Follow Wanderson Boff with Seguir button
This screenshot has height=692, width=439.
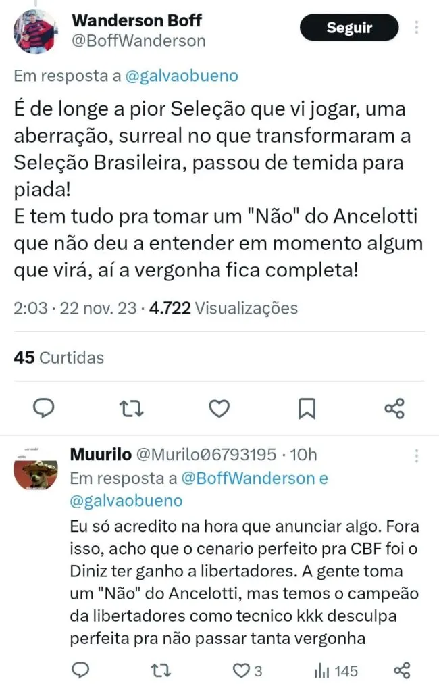click(349, 27)
